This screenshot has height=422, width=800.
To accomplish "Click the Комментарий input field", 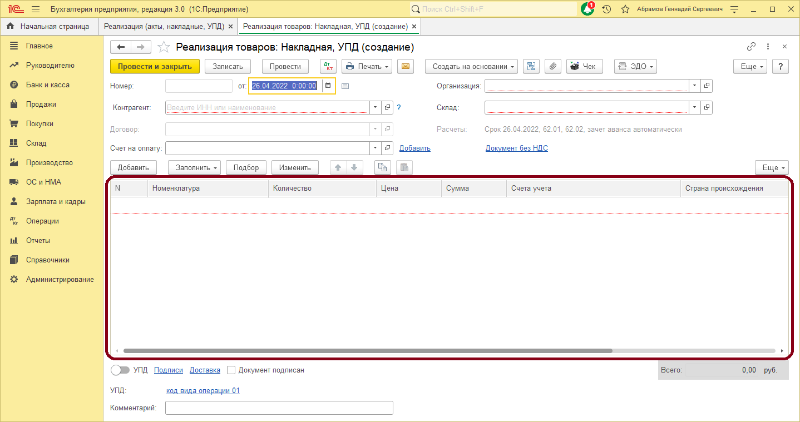I will coord(279,408).
